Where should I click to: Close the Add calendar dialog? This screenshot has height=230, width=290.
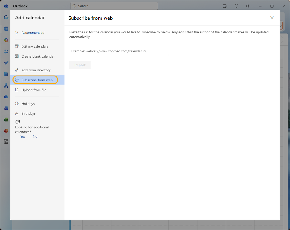[272, 18]
